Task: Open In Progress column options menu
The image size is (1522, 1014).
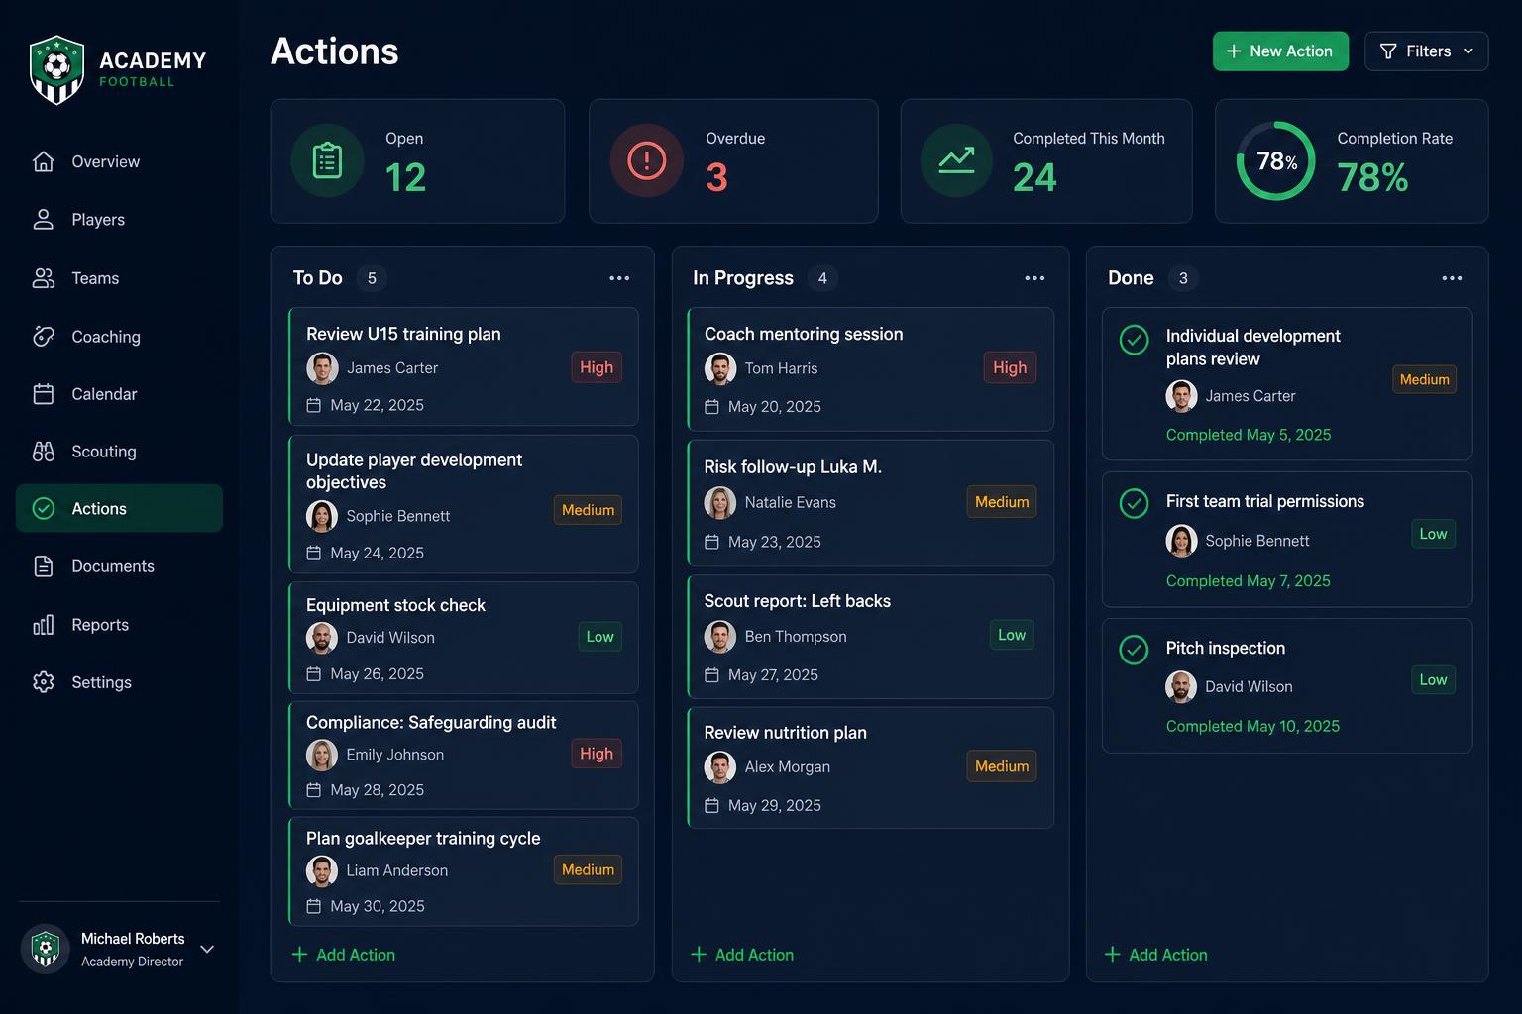Action: [1034, 278]
